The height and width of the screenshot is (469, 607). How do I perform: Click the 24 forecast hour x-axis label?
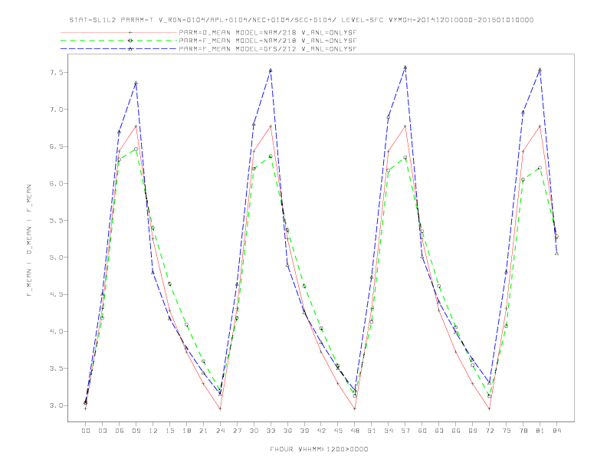pyautogui.click(x=220, y=431)
